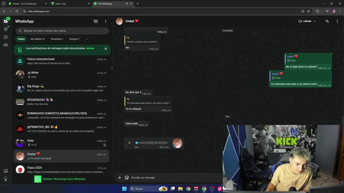Open the conversation three-dot menu
Viewport: 344px width, 193px height.
[337, 21]
